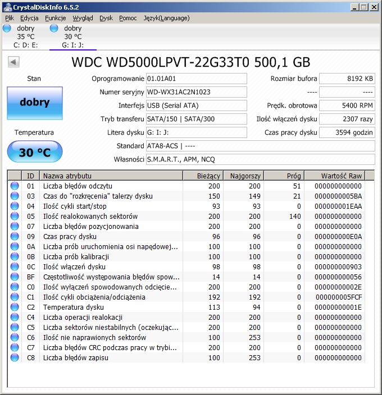Screen dimensions: 382x395
Task: Click the previous disk arrow button
Action: point(13,62)
